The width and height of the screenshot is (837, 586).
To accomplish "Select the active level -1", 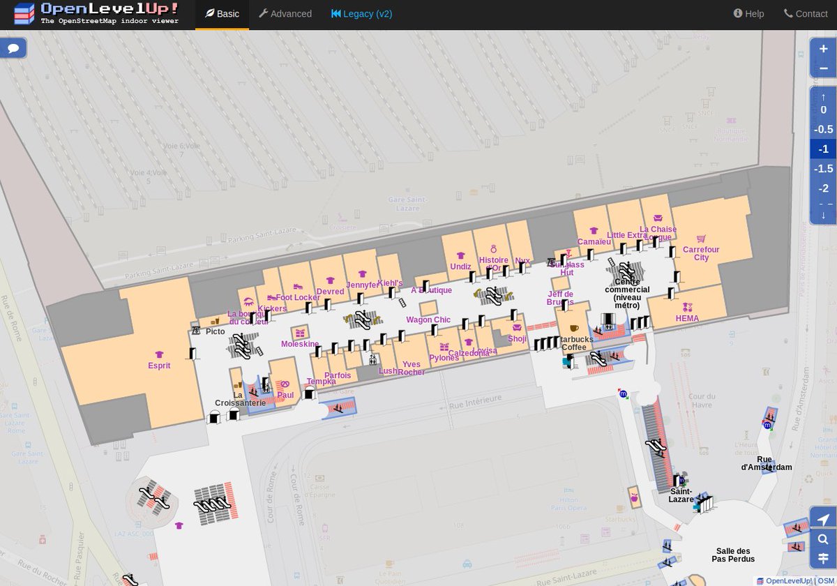I will click(823, 149).
